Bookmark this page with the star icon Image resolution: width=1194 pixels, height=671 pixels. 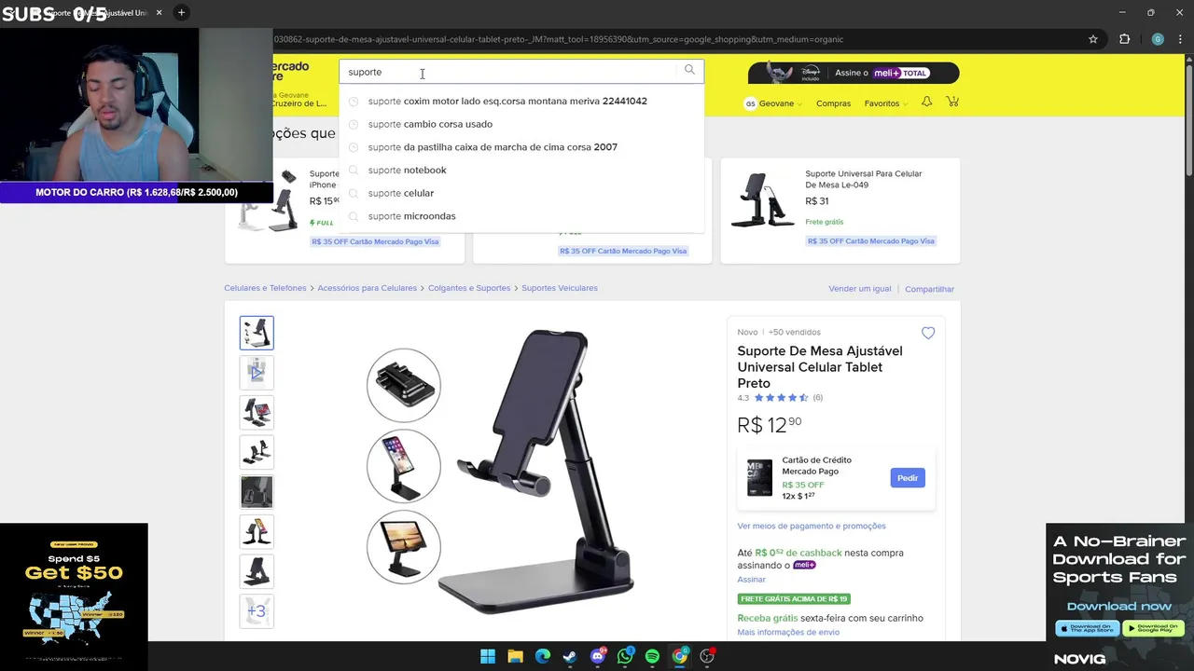[1093, 39]
